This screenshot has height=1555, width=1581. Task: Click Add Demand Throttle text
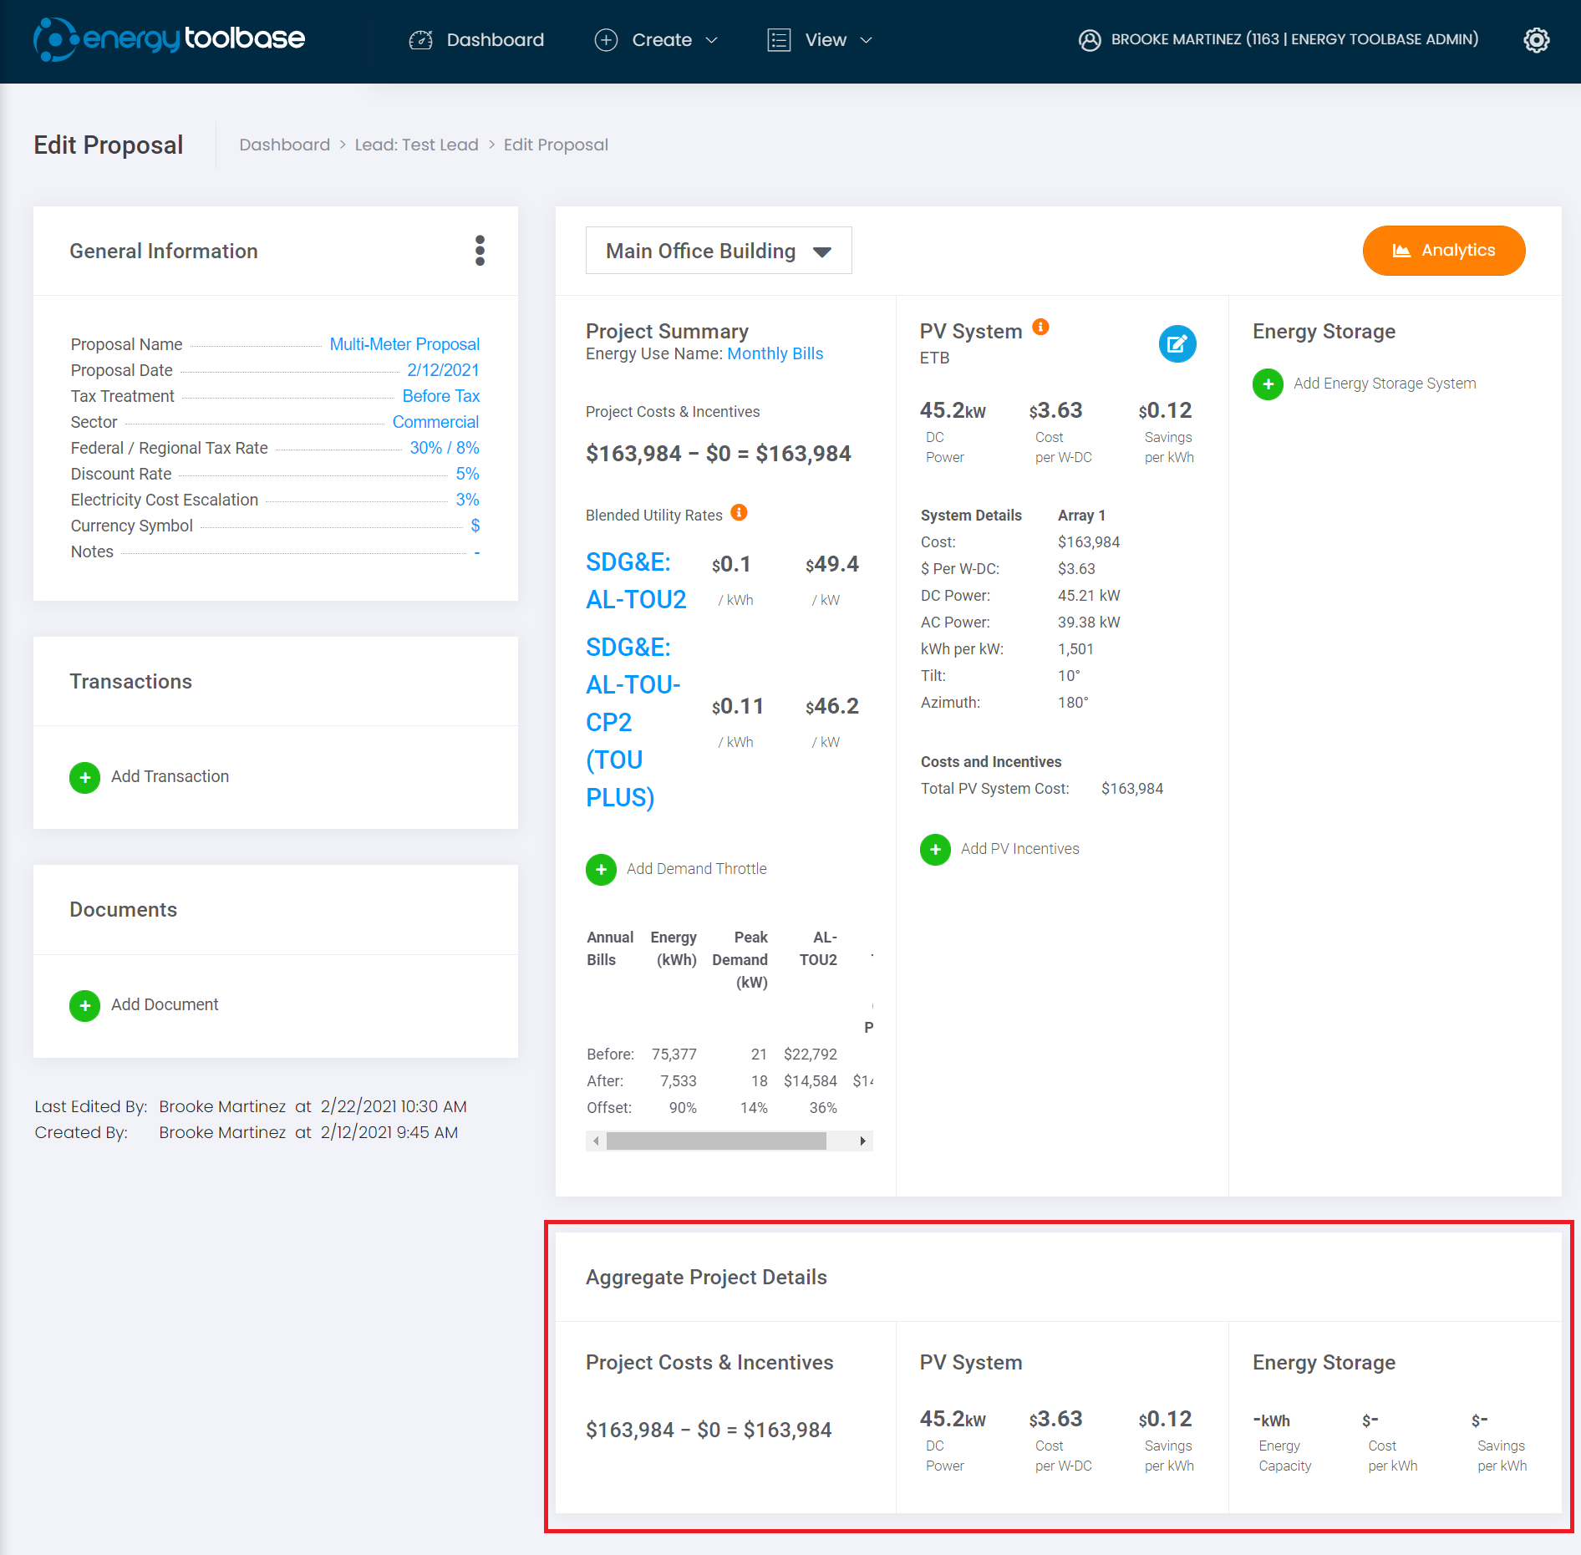pos(696,869)
